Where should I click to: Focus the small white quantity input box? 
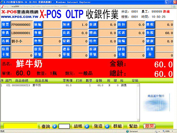tap(64, 126)
